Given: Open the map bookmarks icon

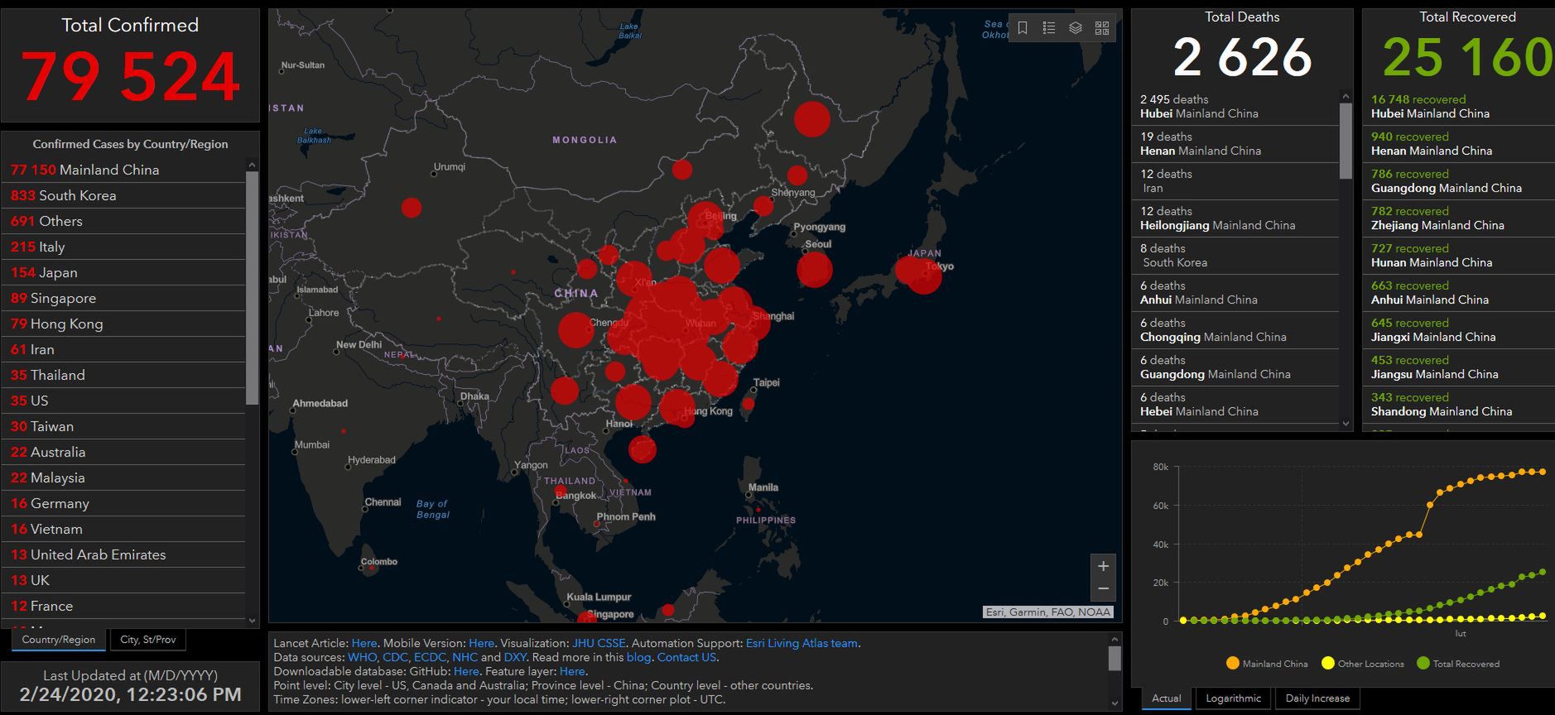Looking at the screenshot, I should [1023, 28].
